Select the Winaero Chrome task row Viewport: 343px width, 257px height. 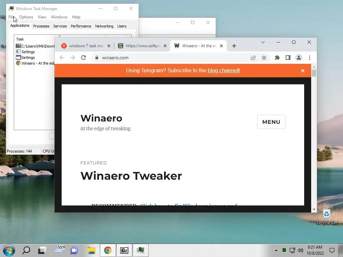pos(35,63)
